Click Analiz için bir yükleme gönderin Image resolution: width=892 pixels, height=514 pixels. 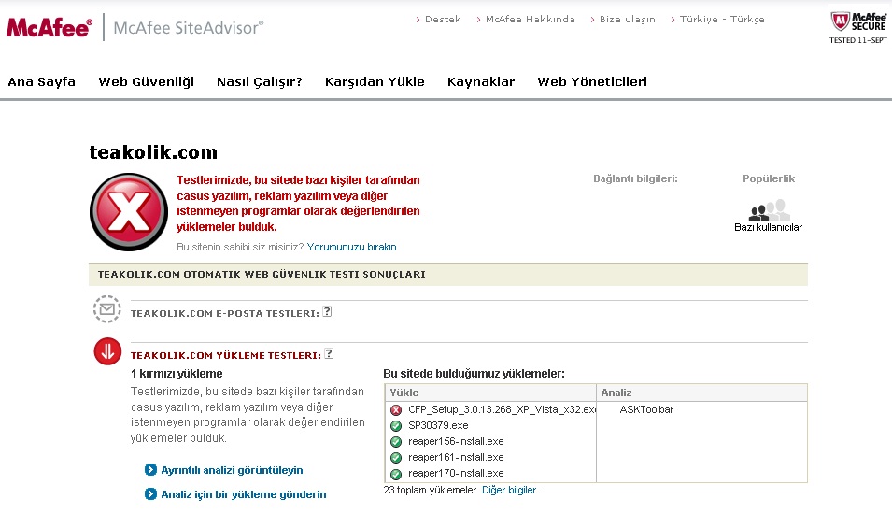coord(243,494)
